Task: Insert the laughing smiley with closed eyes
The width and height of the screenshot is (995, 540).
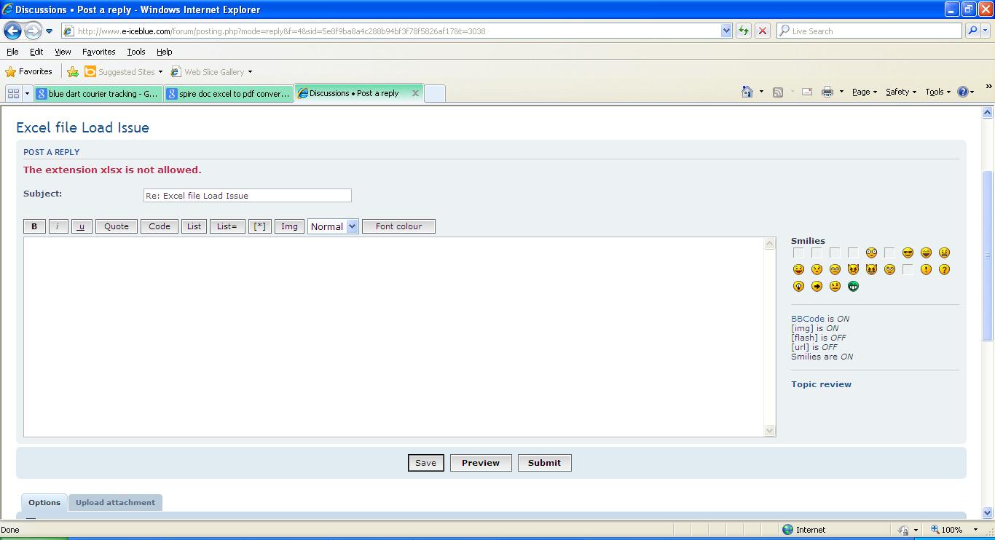Action: point(926,253)
